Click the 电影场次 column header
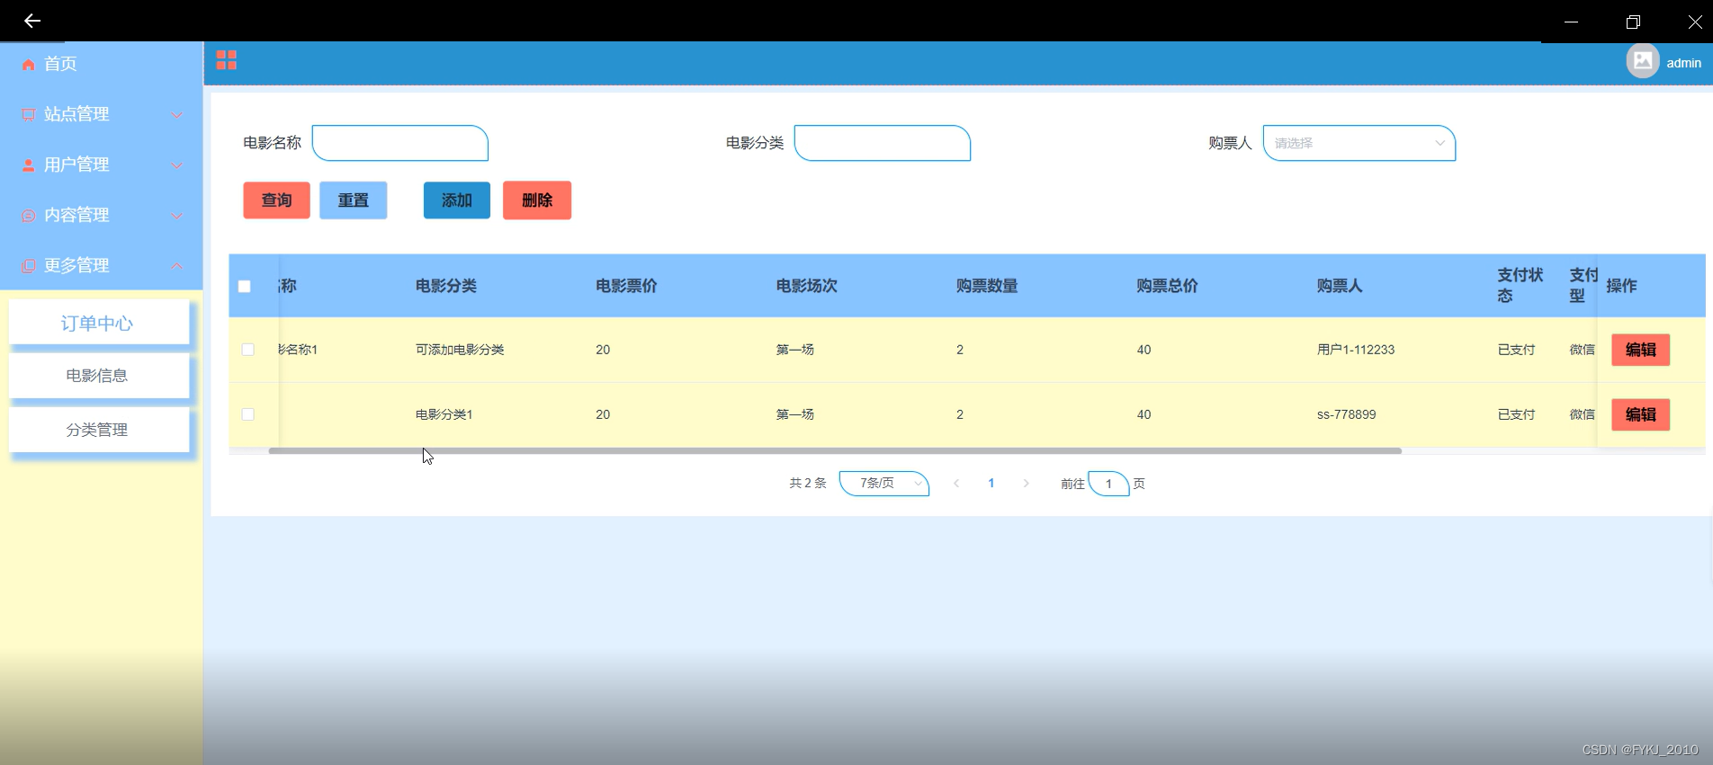 807,286
